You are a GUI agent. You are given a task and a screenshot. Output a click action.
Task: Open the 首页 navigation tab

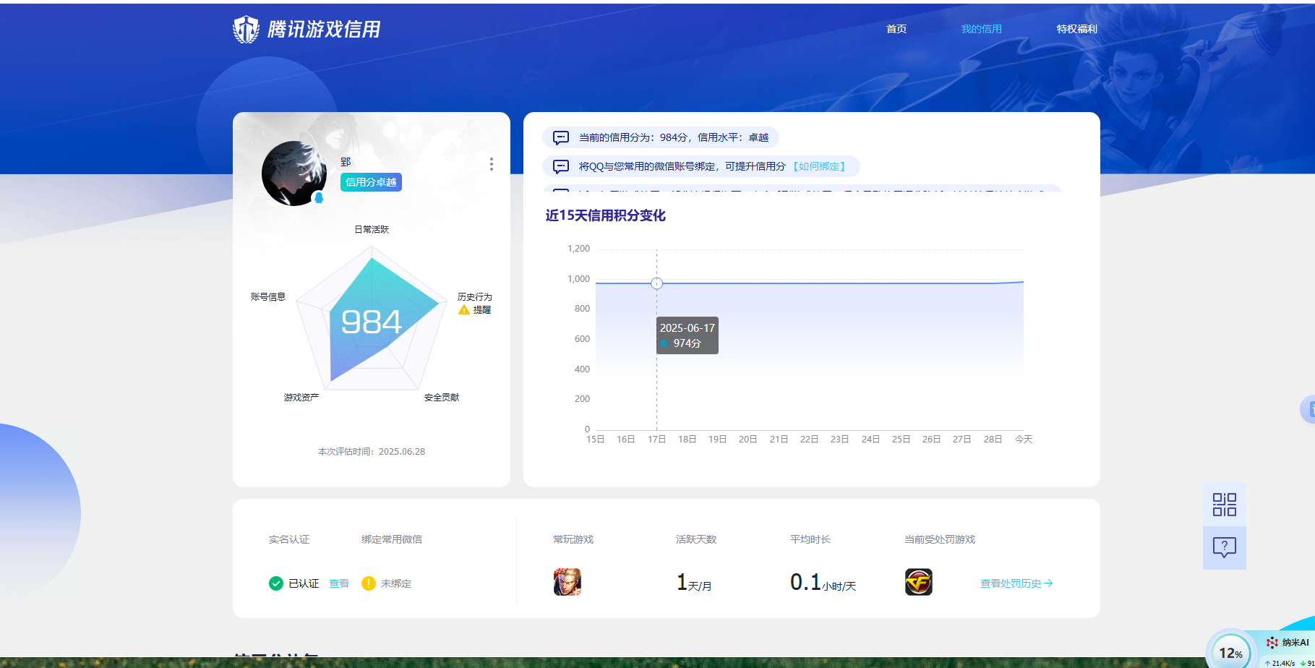896,29
